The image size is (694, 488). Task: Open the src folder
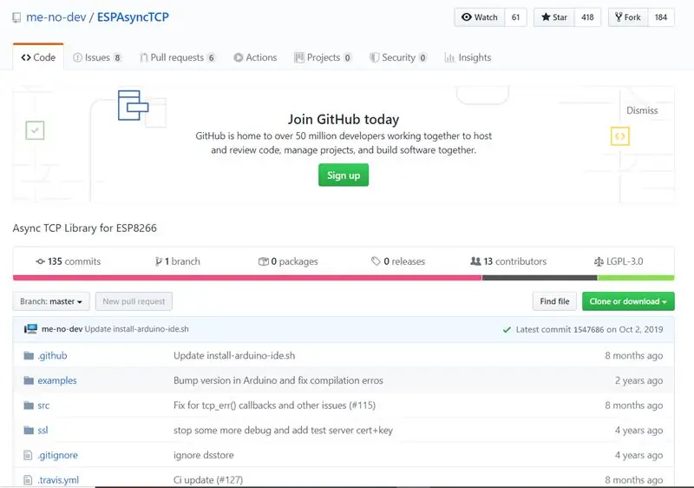43,406
